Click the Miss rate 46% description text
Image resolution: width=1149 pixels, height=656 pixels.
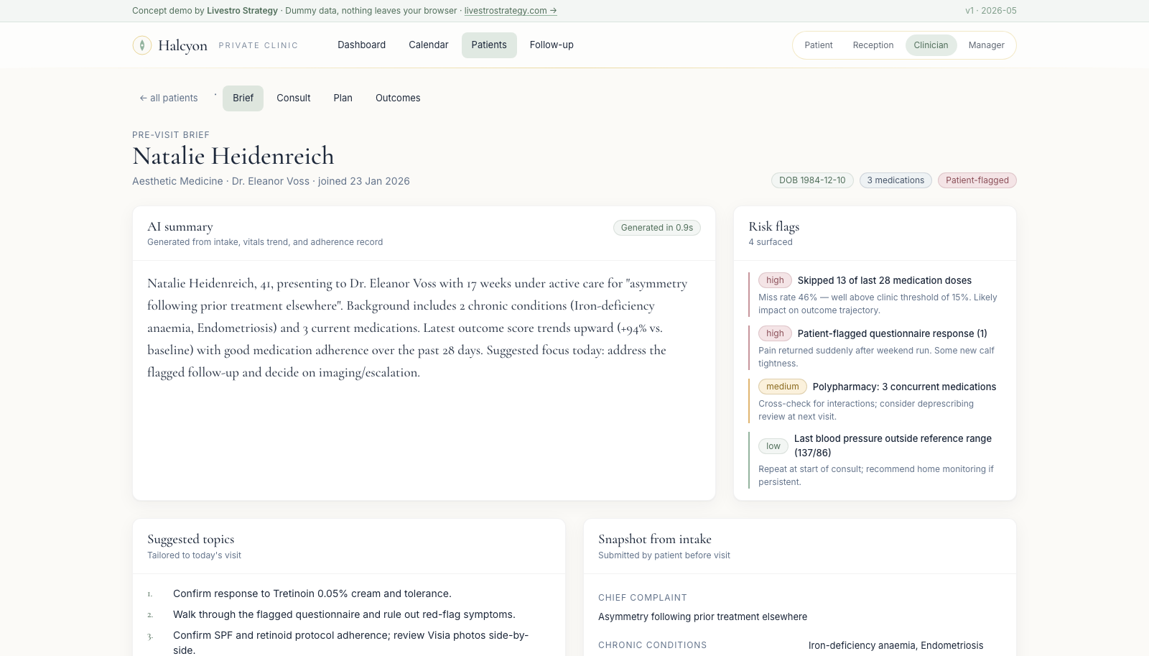[878, 304]
